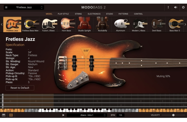Click the C6 key on the keyboard
The height and width of the screenshot is (122, 187).
pyautogui.click(x=154, y=111)
